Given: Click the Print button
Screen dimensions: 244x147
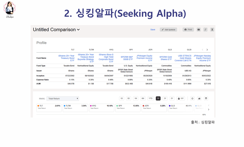Looking at the screenshot, I should (188, 29).
